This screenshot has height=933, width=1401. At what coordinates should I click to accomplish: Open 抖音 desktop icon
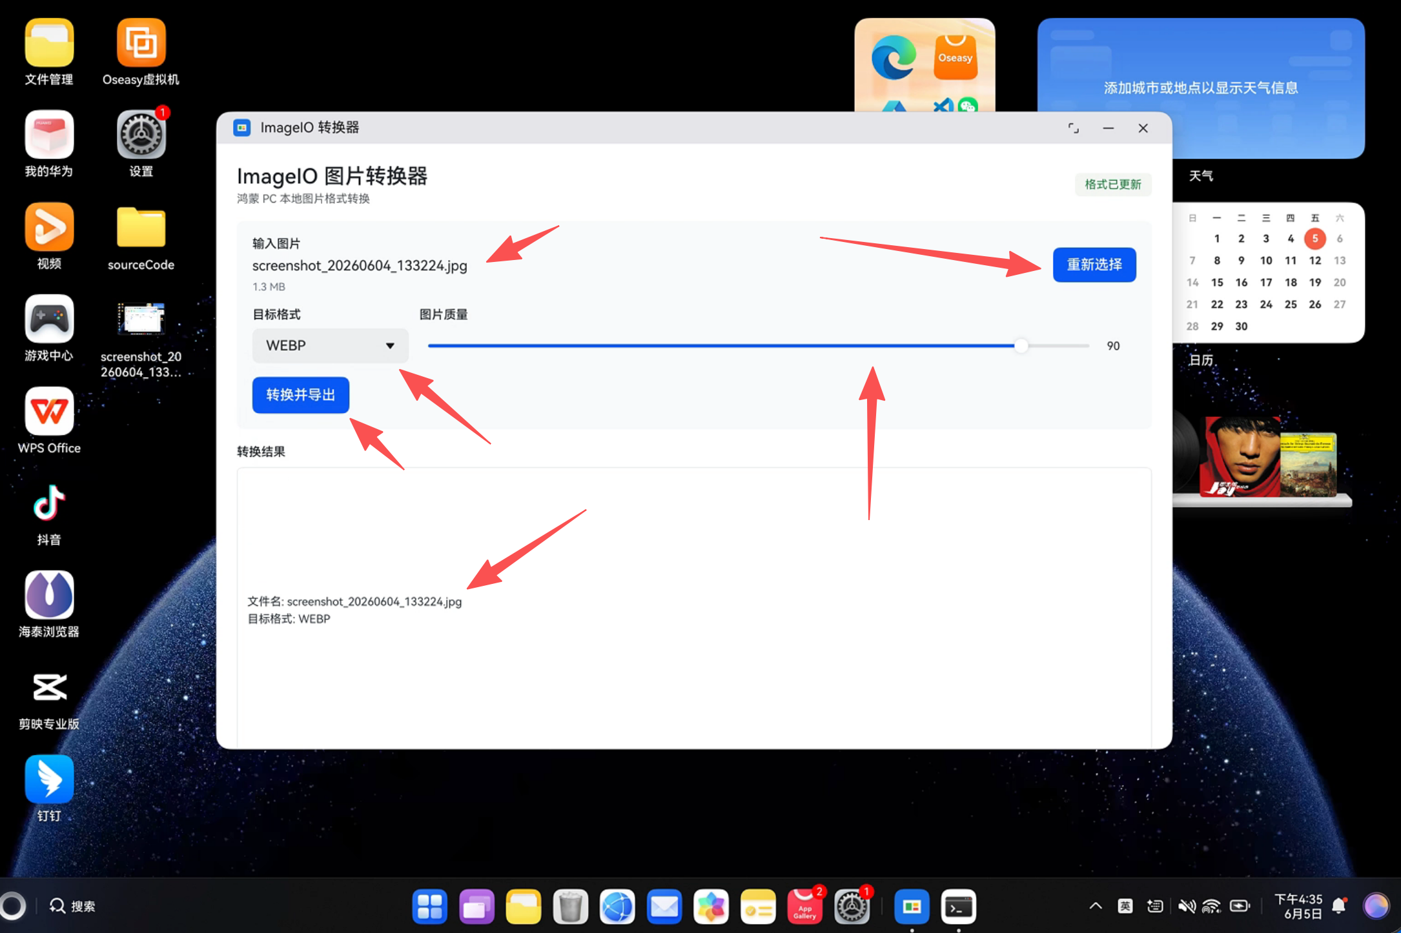49,514
